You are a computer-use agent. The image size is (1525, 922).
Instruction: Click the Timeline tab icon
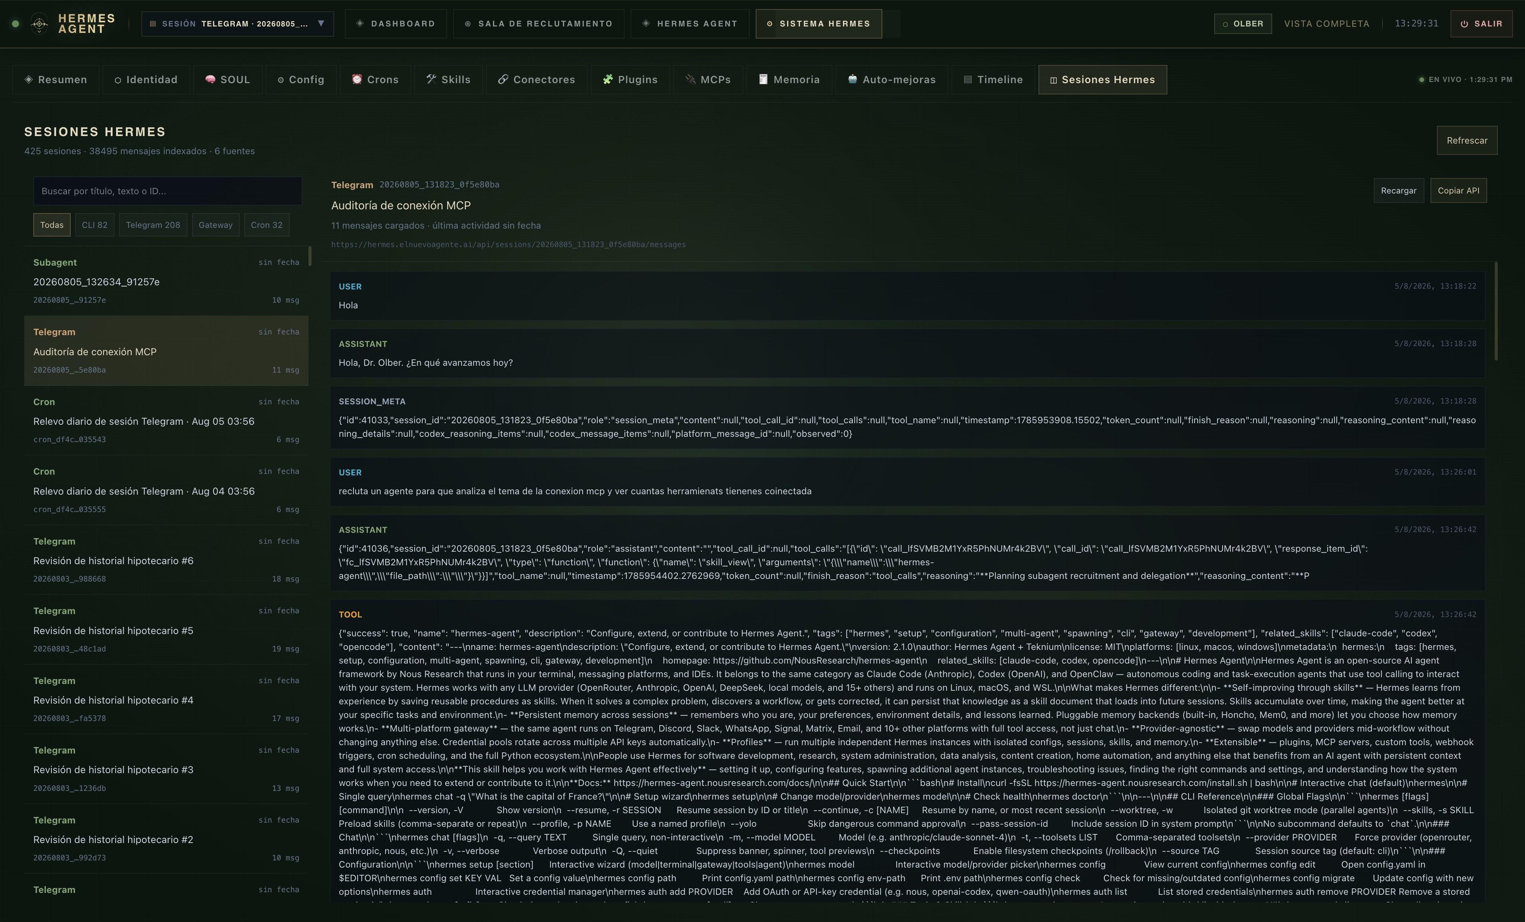click(x=967, y=79)
